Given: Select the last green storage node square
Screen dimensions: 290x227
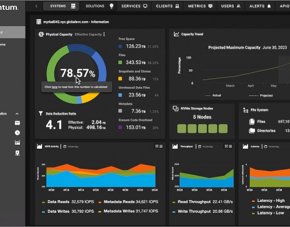Looking at the screenshot, I should pyautogui.click(x=223, y=129).
